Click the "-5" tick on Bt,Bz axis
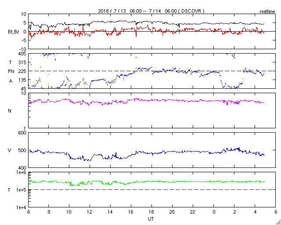Screen dimensions: 281x225 24,40
